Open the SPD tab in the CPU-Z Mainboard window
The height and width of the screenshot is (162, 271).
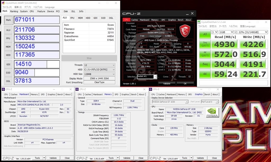point(43,94)
